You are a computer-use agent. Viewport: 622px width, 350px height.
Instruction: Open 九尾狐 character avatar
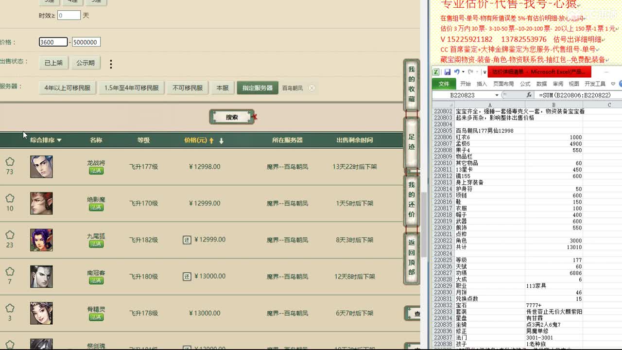pyautogui.click(x=41, y=240)
